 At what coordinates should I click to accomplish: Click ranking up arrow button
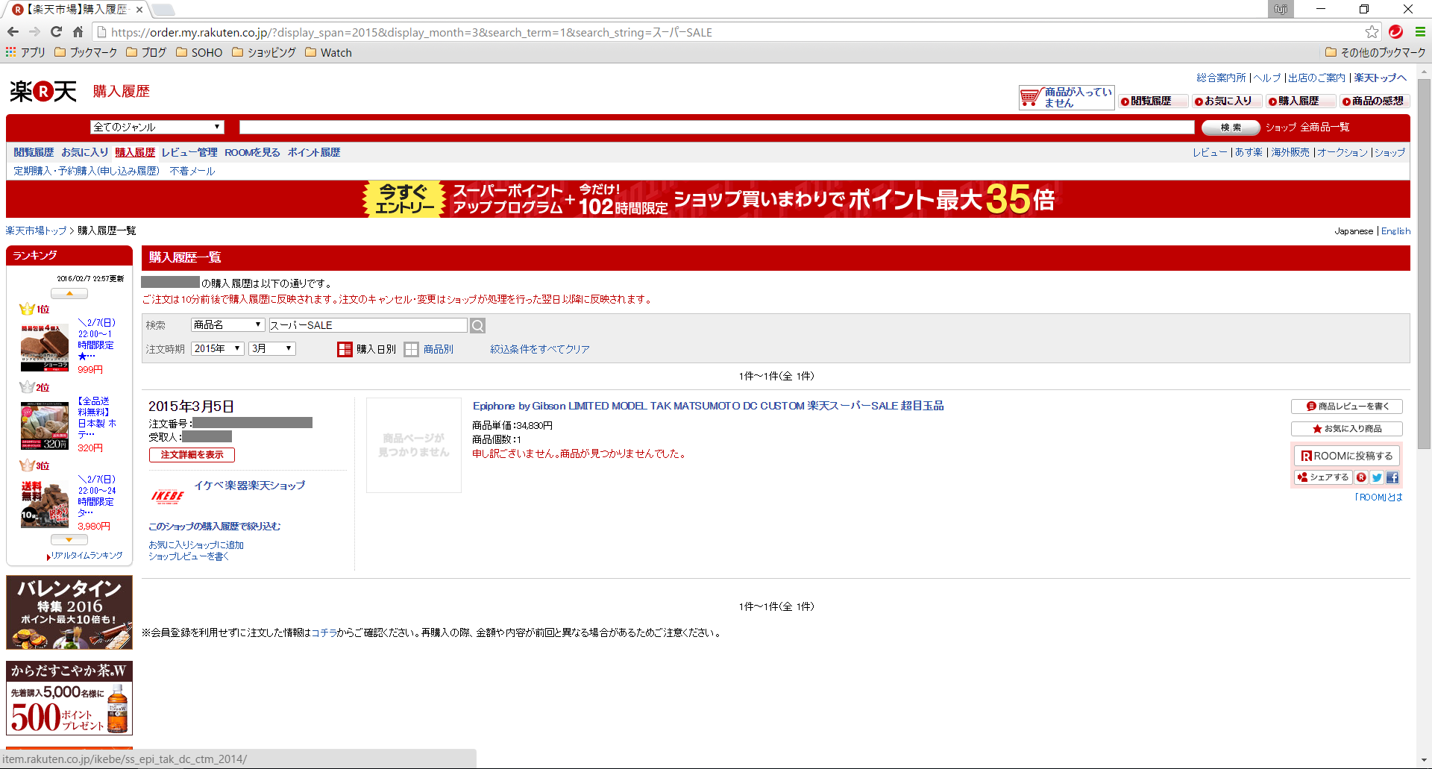[69, 294]
